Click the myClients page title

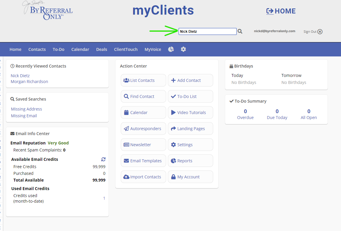163,11
